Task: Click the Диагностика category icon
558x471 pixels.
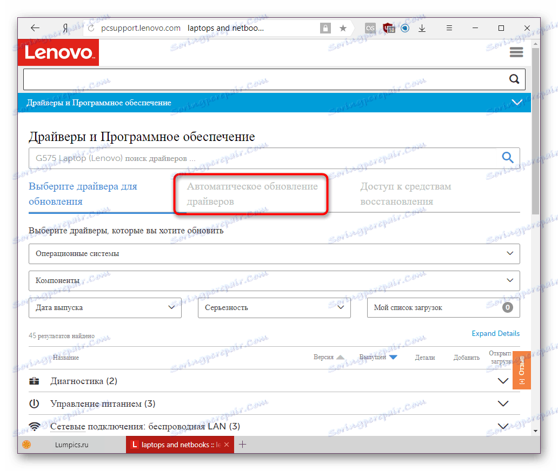Action: [34, 381]
